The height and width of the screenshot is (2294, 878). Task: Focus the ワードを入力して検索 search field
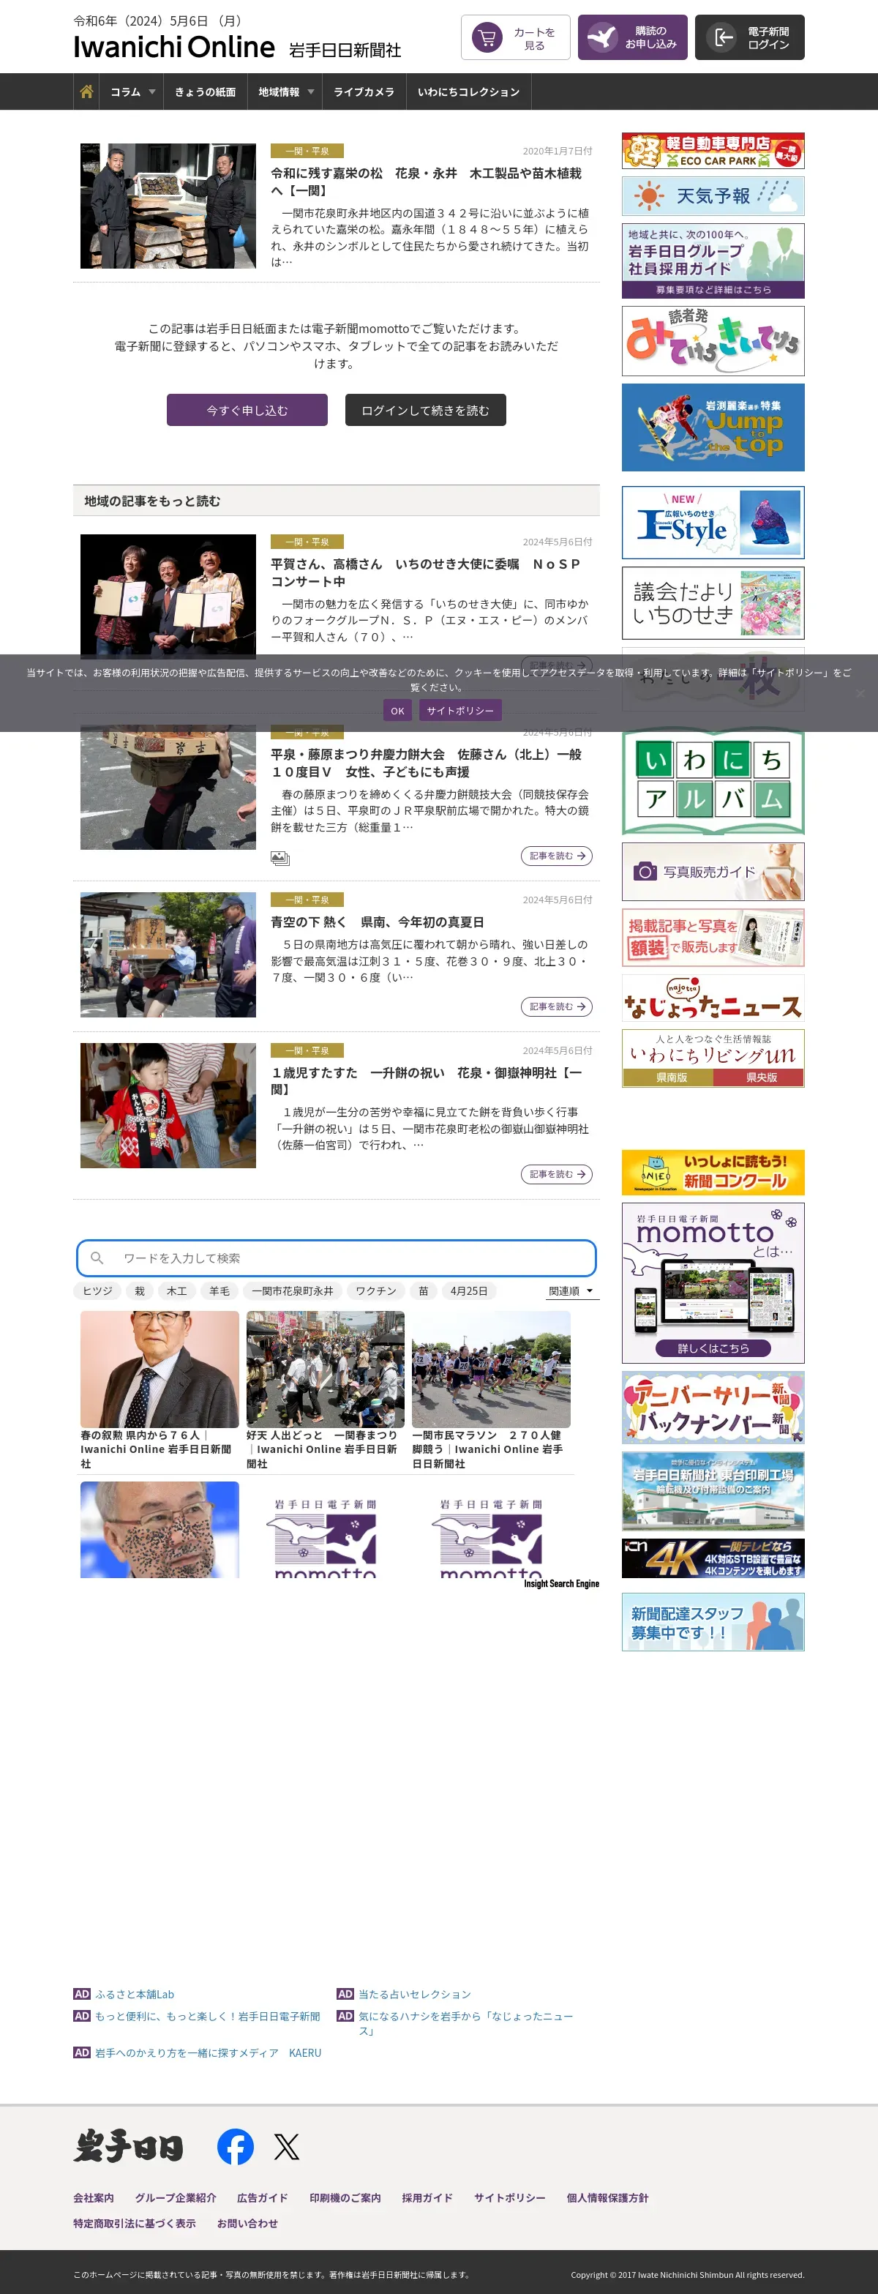(337, 1258)
